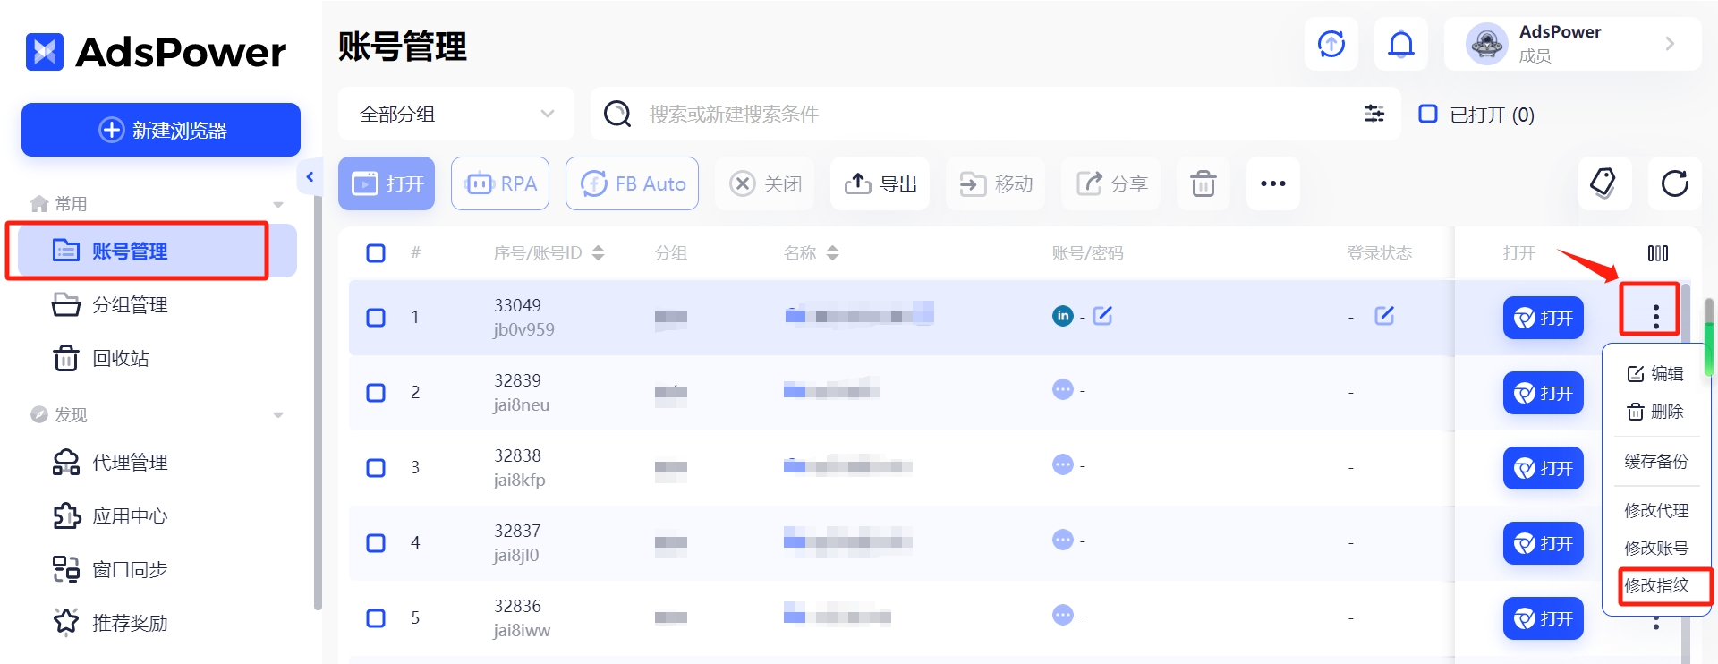This screenshot has width=1718, height=664.
Task: Choose 修改账号 from the menu
Action: [x=1656, y=548]
